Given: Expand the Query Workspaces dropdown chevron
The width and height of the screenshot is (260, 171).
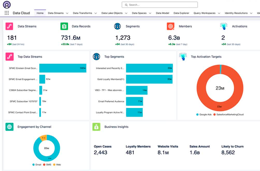Looking at the screenshot, I should coord(219,13).
